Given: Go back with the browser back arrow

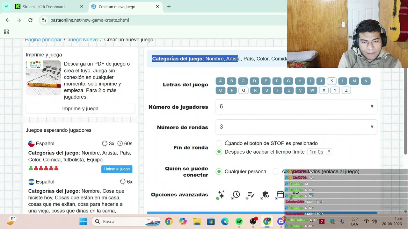Looking at the screenshot, I should coord(7,20).
